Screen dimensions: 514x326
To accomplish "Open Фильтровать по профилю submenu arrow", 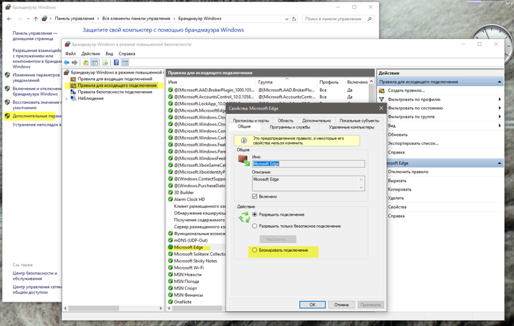I will (x=500, y=99).
